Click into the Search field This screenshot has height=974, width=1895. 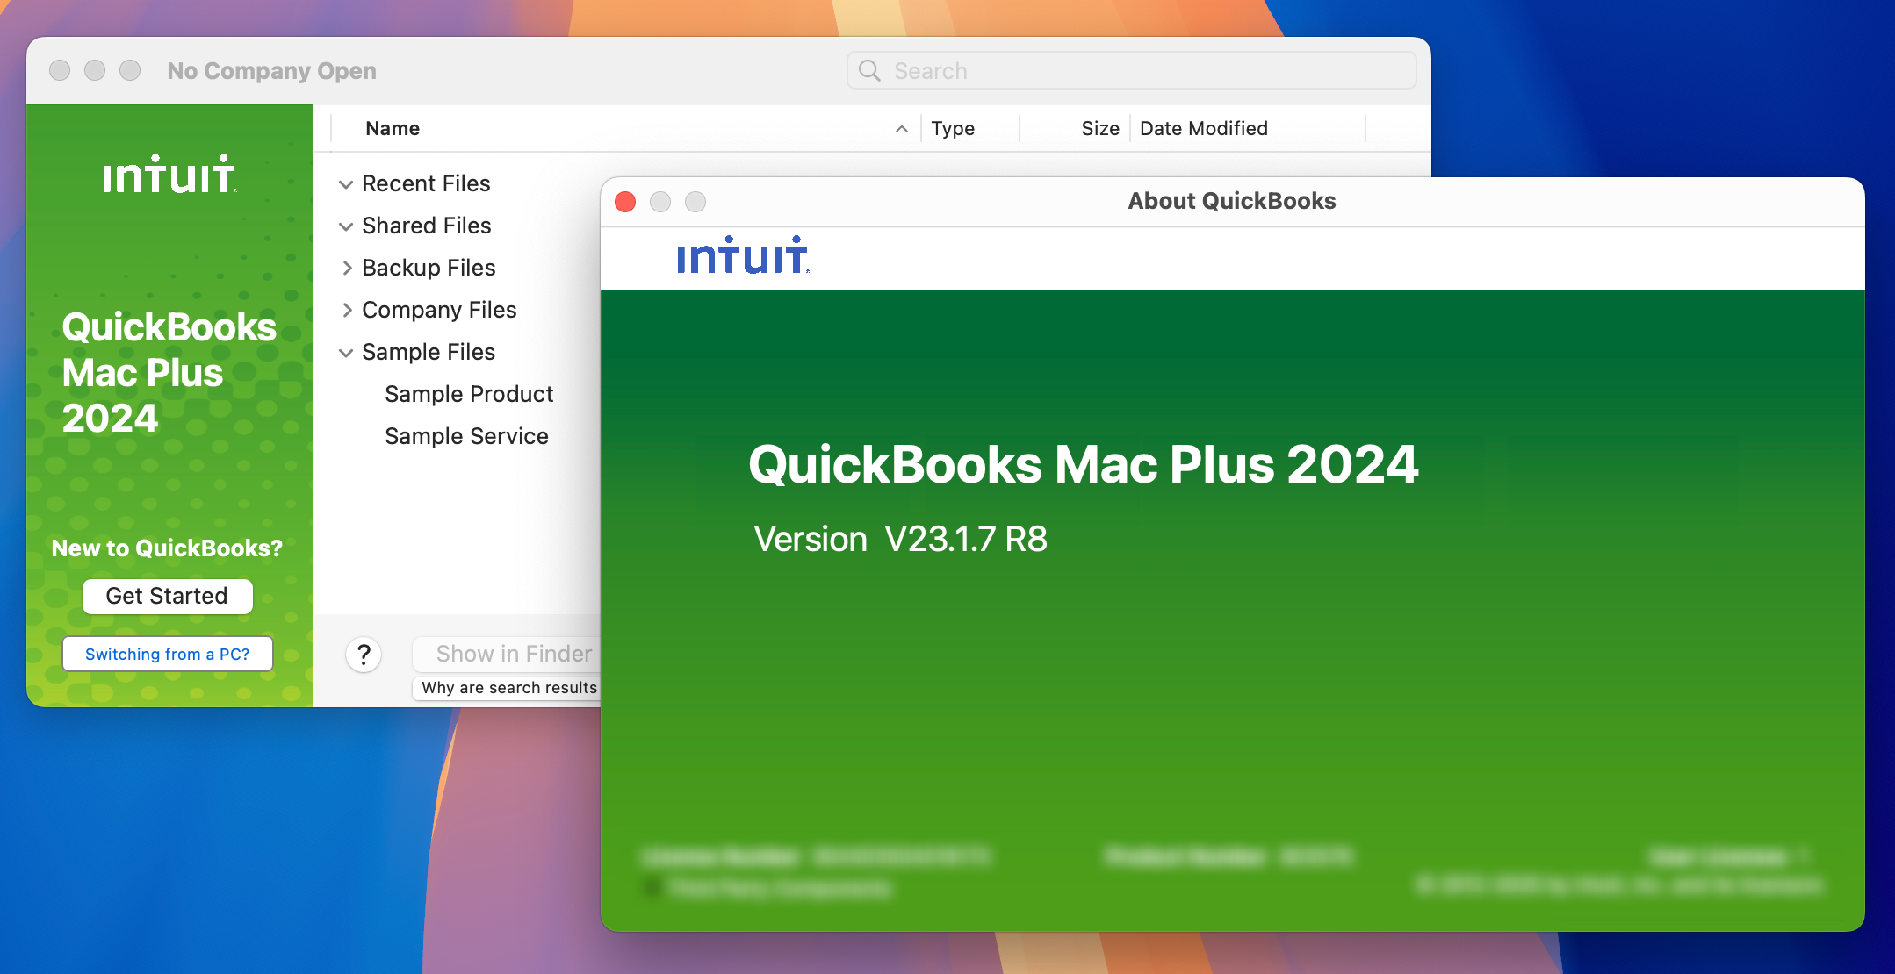pos(1131,70)
